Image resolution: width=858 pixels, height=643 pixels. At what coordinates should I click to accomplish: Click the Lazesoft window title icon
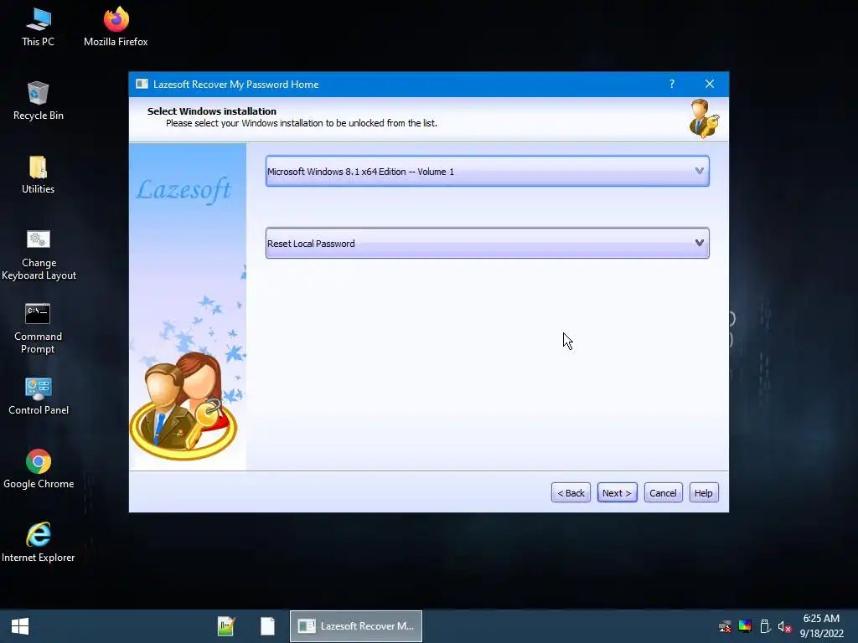tap(142, 85)
